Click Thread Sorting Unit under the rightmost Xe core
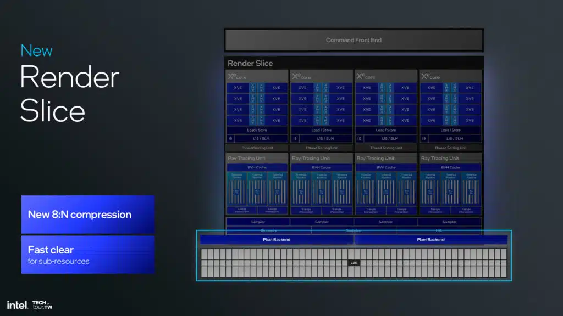563x316 pixels. [451, 148]
